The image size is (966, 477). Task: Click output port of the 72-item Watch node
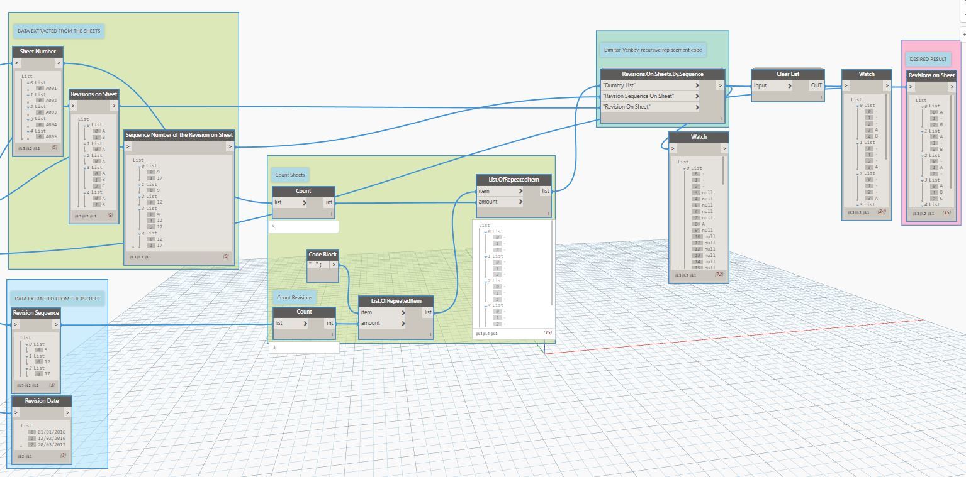[724, 148]
